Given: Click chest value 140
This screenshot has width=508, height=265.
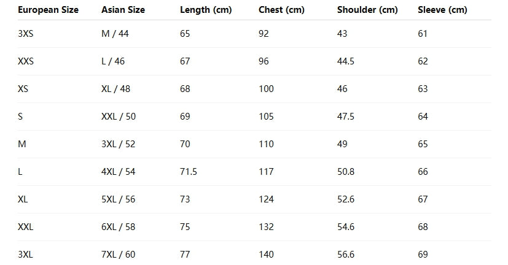Looking at the screenshot, I should point(266,255).
